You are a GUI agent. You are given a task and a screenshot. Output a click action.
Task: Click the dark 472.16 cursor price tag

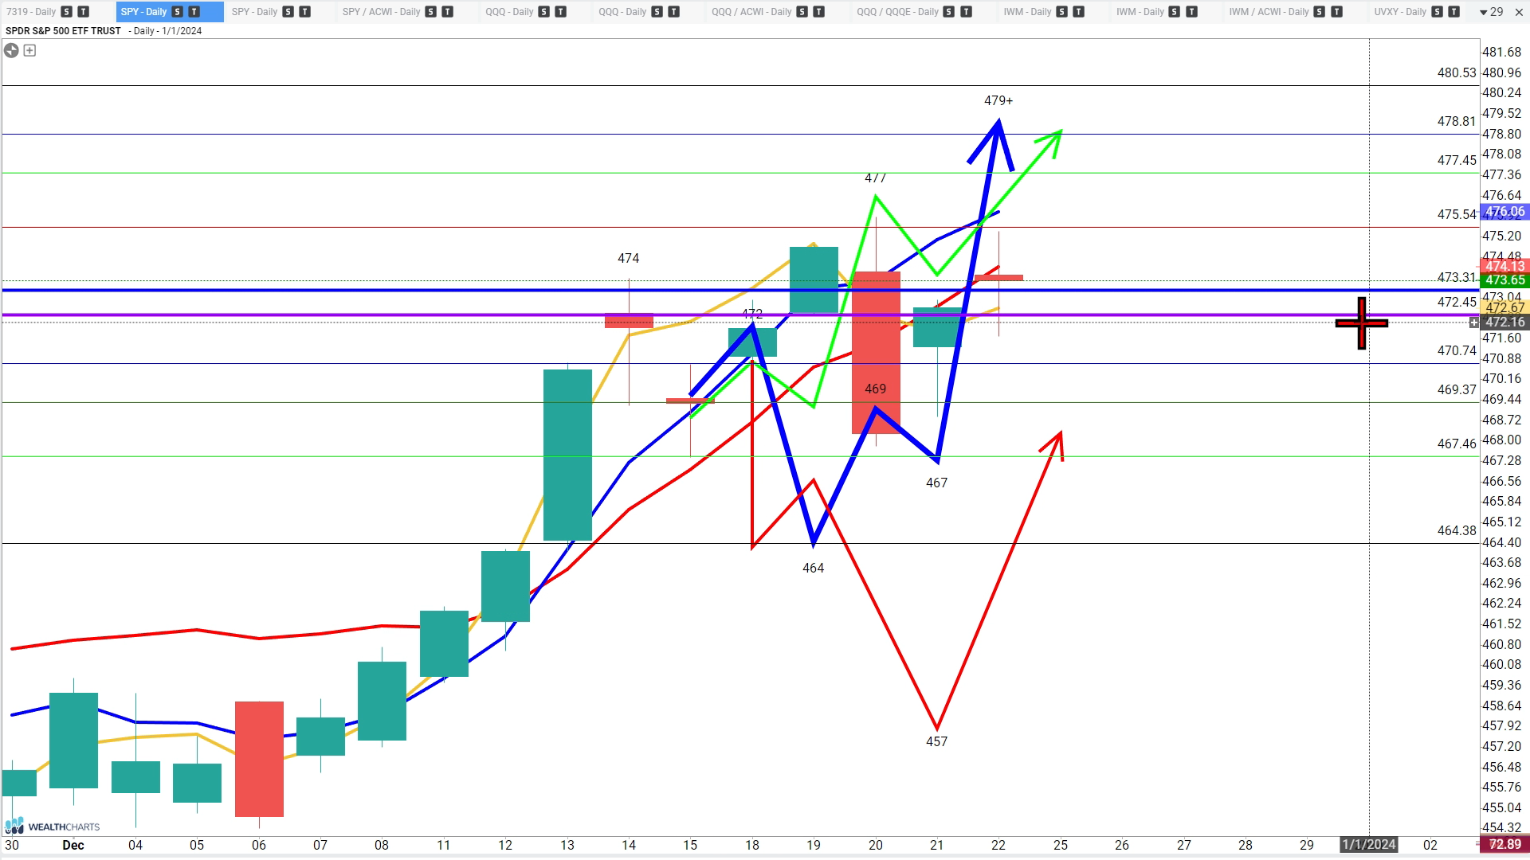(x=1504, y=322)
